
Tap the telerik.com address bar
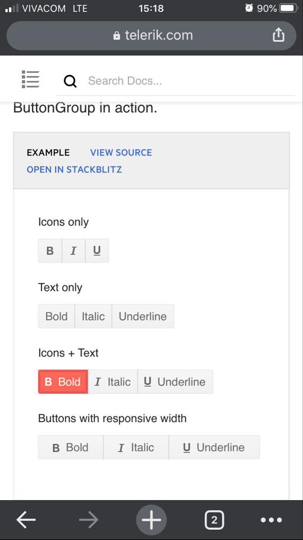point(151,35)
